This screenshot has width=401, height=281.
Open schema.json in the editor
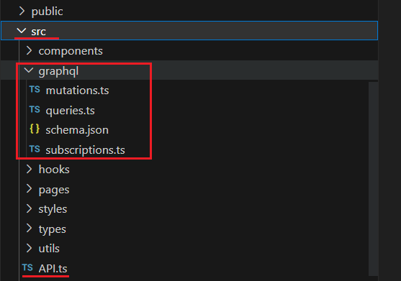point(77,130)
